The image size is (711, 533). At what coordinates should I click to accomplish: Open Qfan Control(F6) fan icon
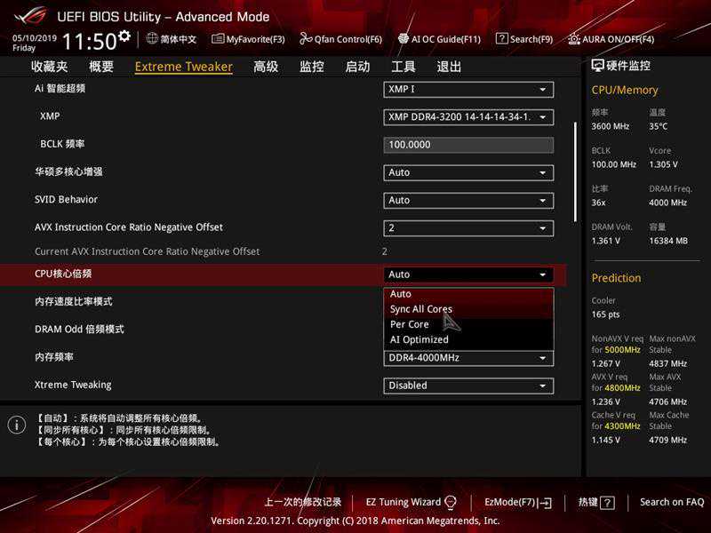click(306, 39)
